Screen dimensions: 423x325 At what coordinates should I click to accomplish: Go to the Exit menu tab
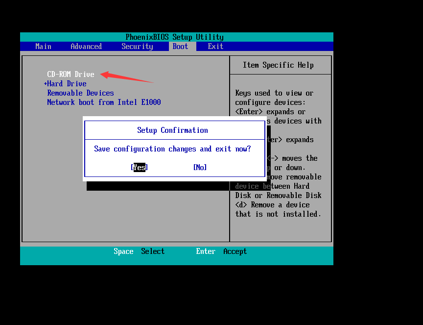[215, 47]
